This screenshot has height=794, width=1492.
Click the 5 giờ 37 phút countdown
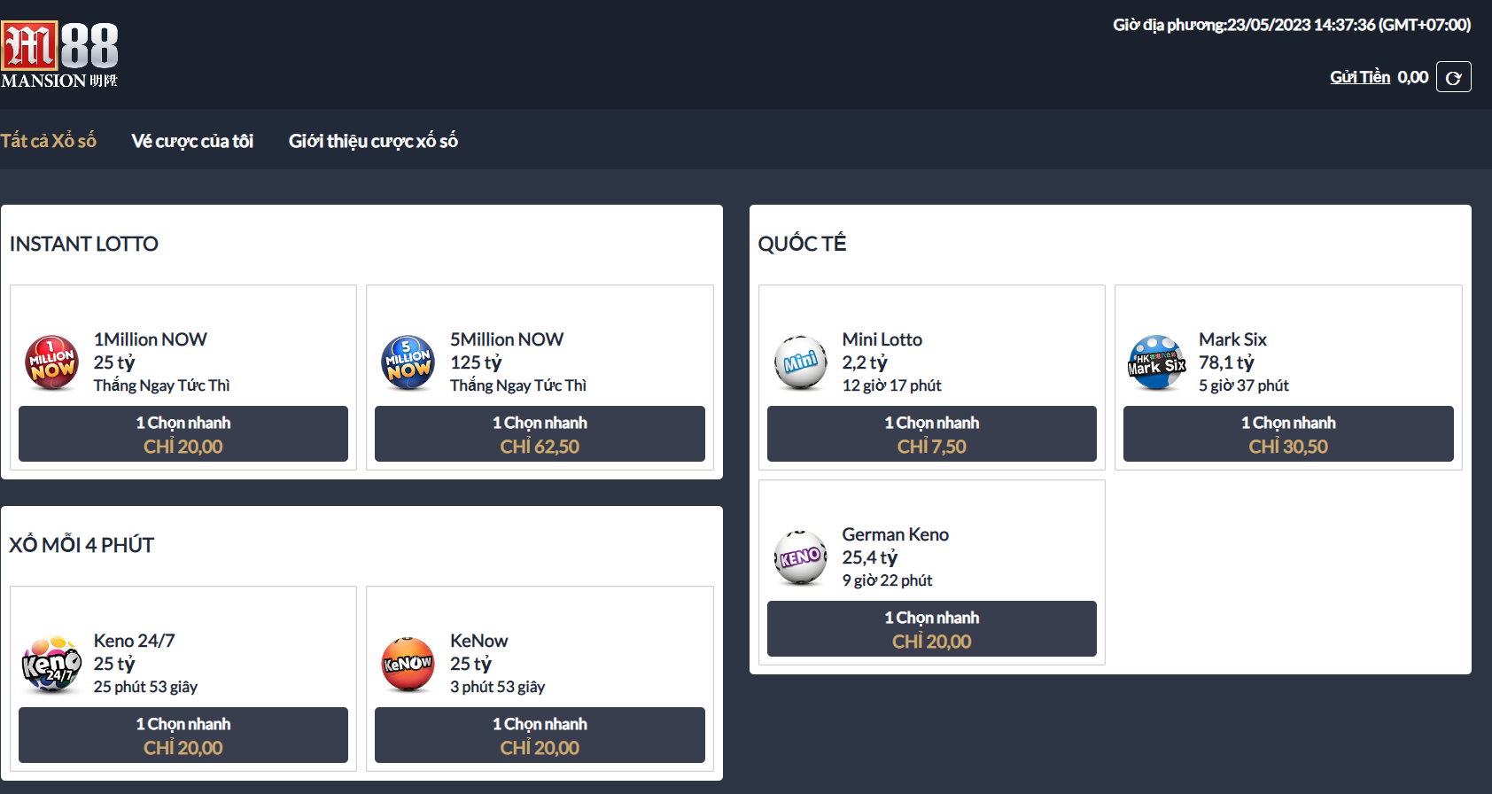point(1244,385)
